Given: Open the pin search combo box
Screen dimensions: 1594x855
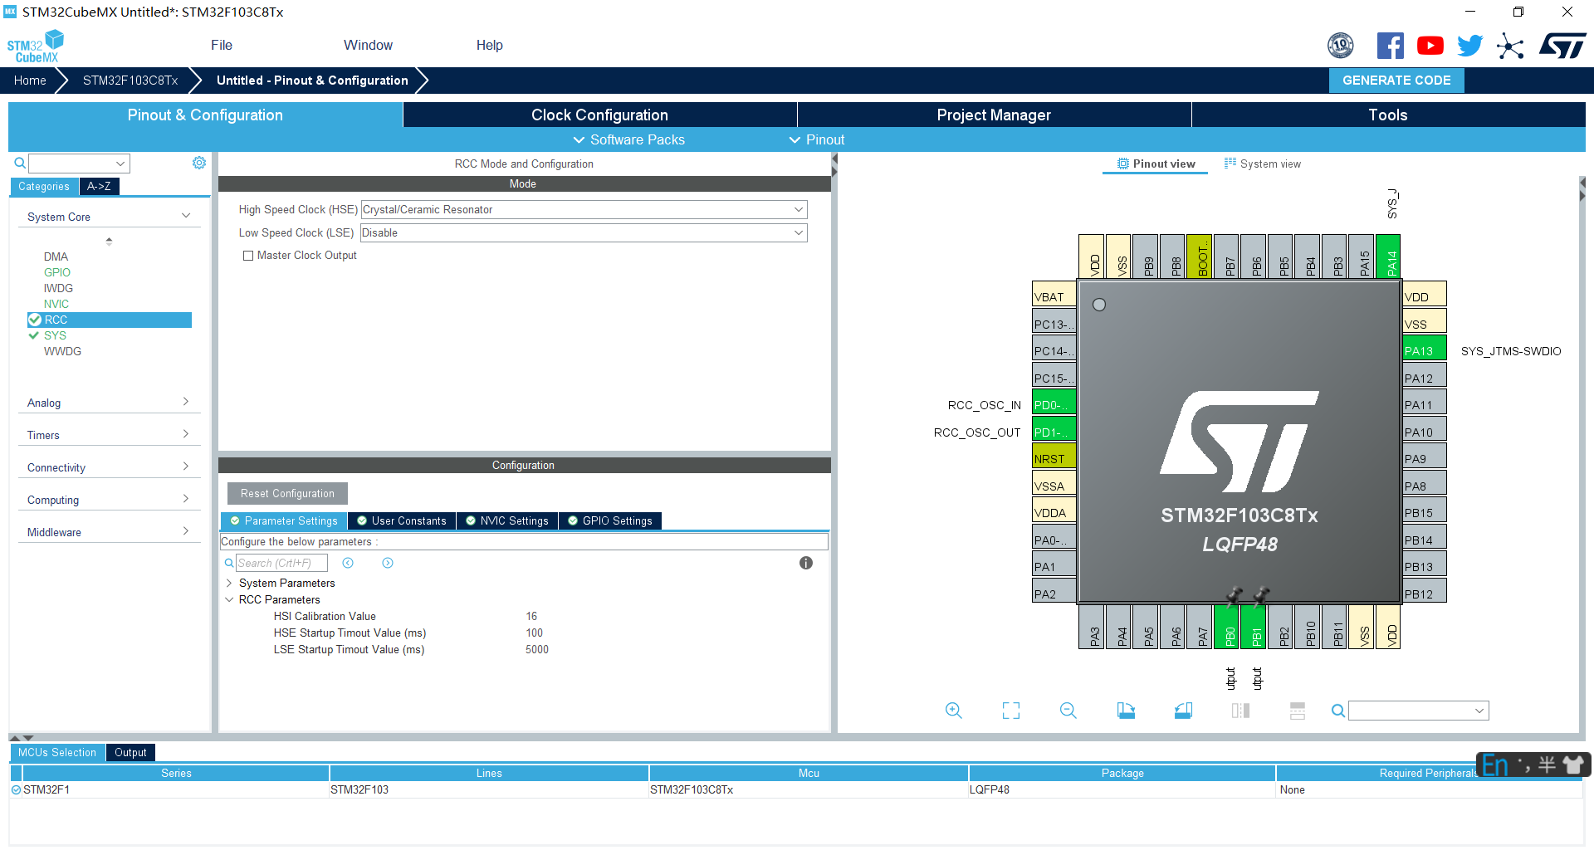Looking at the screenshot, I should [x=1418, y=711].
